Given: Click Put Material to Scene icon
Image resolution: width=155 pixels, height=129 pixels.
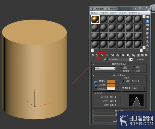Looking at the screenshot, I should 96,55.
